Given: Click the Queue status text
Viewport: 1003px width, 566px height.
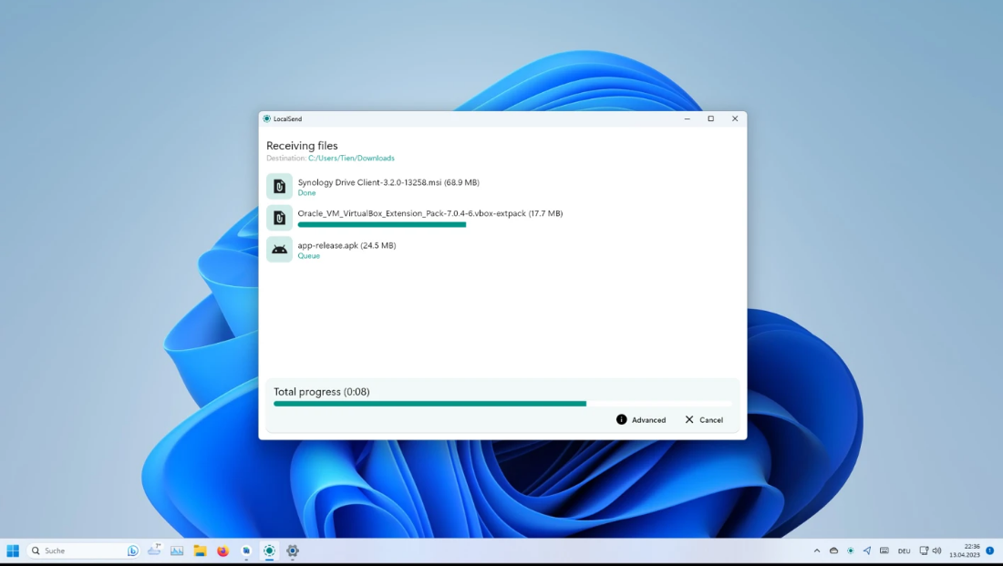Looking at the screenshot, I should pyautogui.click(x=308, y=256).
